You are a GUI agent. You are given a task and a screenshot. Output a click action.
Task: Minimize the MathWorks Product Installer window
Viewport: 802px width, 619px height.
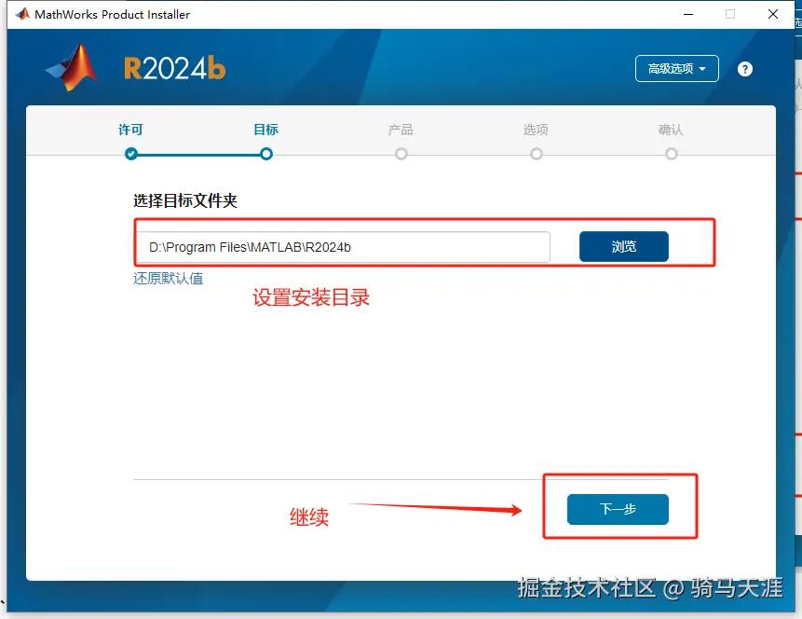click(688, 14)
